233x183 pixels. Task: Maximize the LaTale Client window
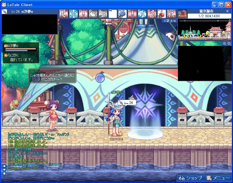click(221, 5)
